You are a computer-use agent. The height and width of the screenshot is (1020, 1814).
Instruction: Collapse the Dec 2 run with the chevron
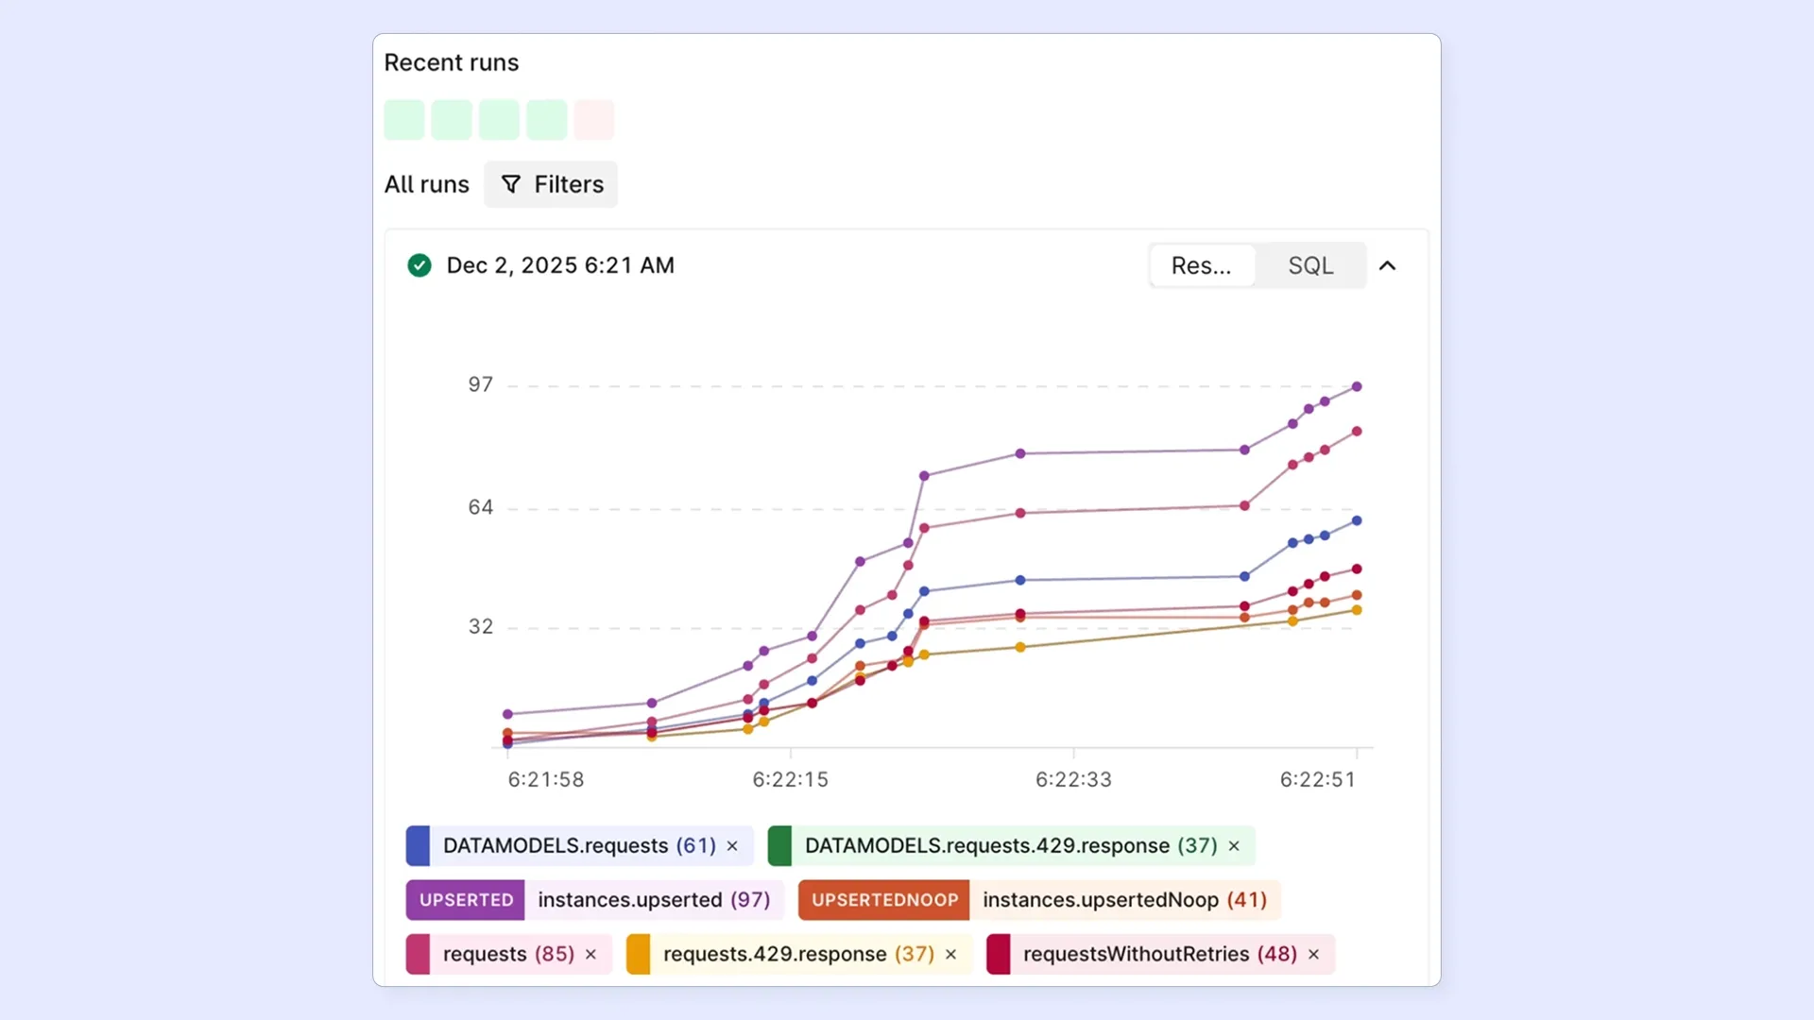point(1387,265)
